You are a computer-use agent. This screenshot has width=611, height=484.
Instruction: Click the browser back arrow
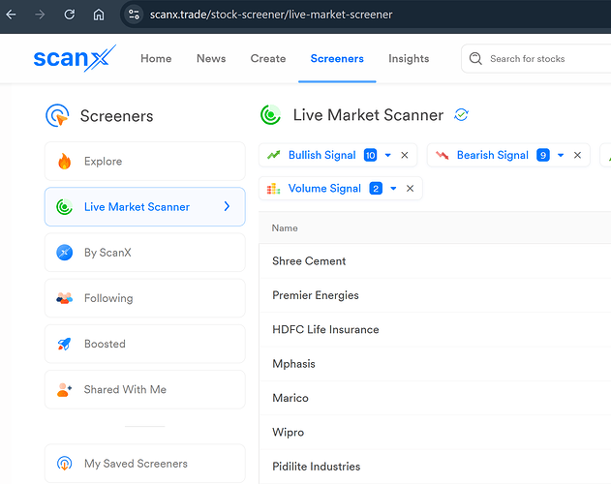click(11, 15)
